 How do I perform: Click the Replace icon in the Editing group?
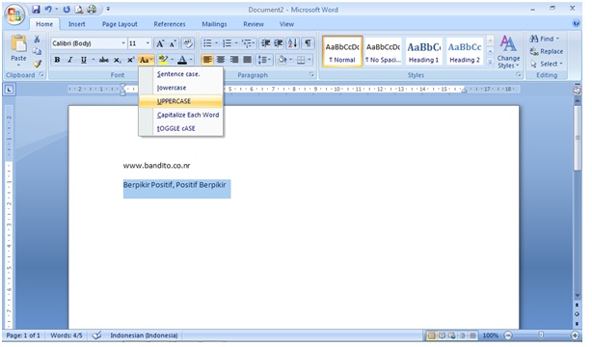[533, 51]
